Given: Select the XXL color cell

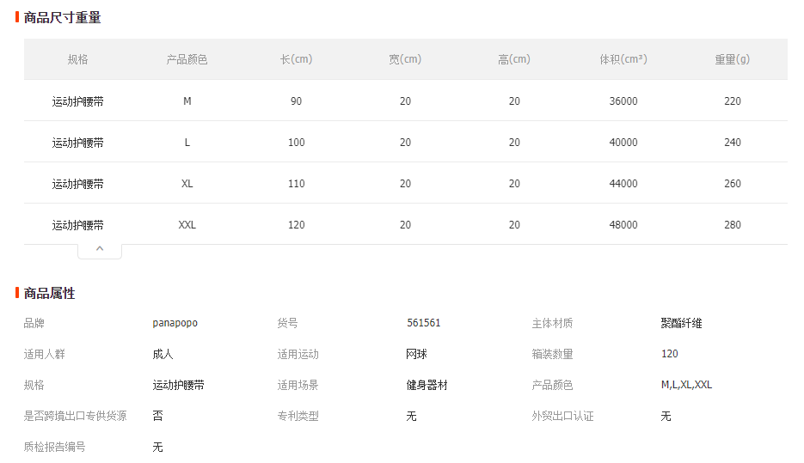Looking at the screenshot, I should tap(187, 225).
